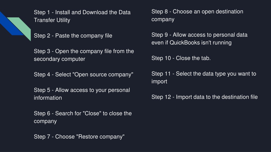Click Step 9 Allow access to personal data
The image size is (271, 152).
click(x=200, y=39)
